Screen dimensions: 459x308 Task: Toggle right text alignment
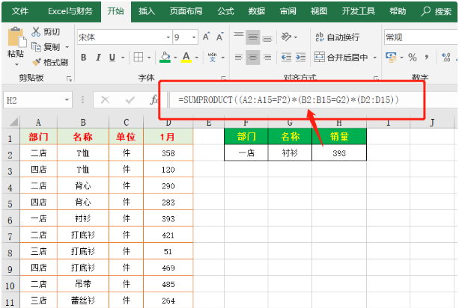(267, 58)
